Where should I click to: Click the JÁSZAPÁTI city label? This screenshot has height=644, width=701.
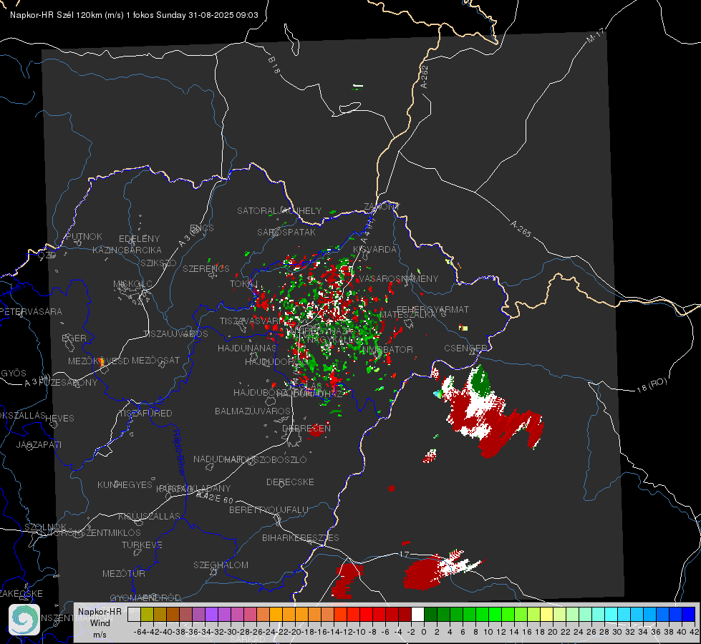(39, 445)
